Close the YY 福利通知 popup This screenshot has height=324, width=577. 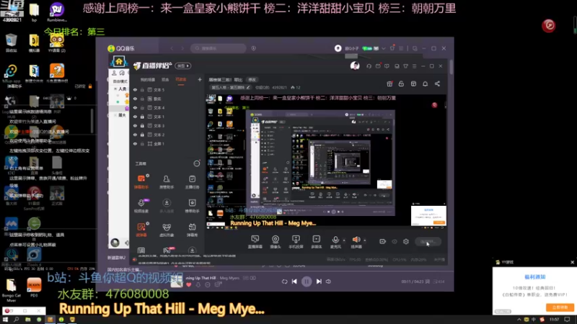click(572, 262)
